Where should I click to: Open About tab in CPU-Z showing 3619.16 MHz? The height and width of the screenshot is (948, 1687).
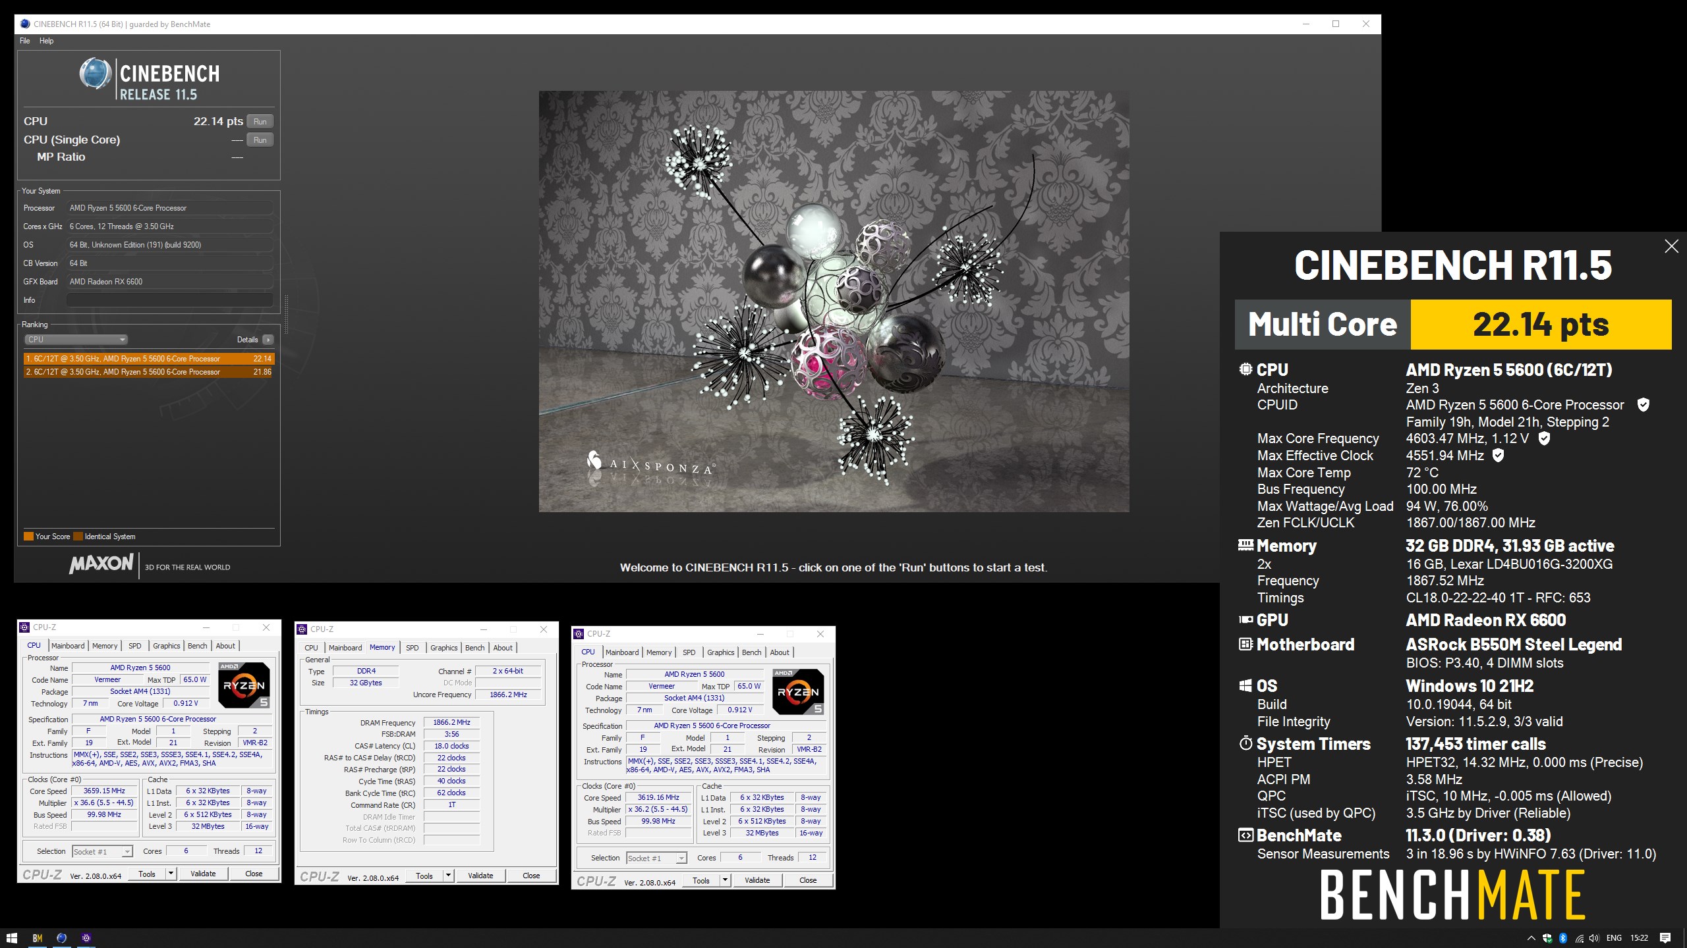[x=780, y=652]
